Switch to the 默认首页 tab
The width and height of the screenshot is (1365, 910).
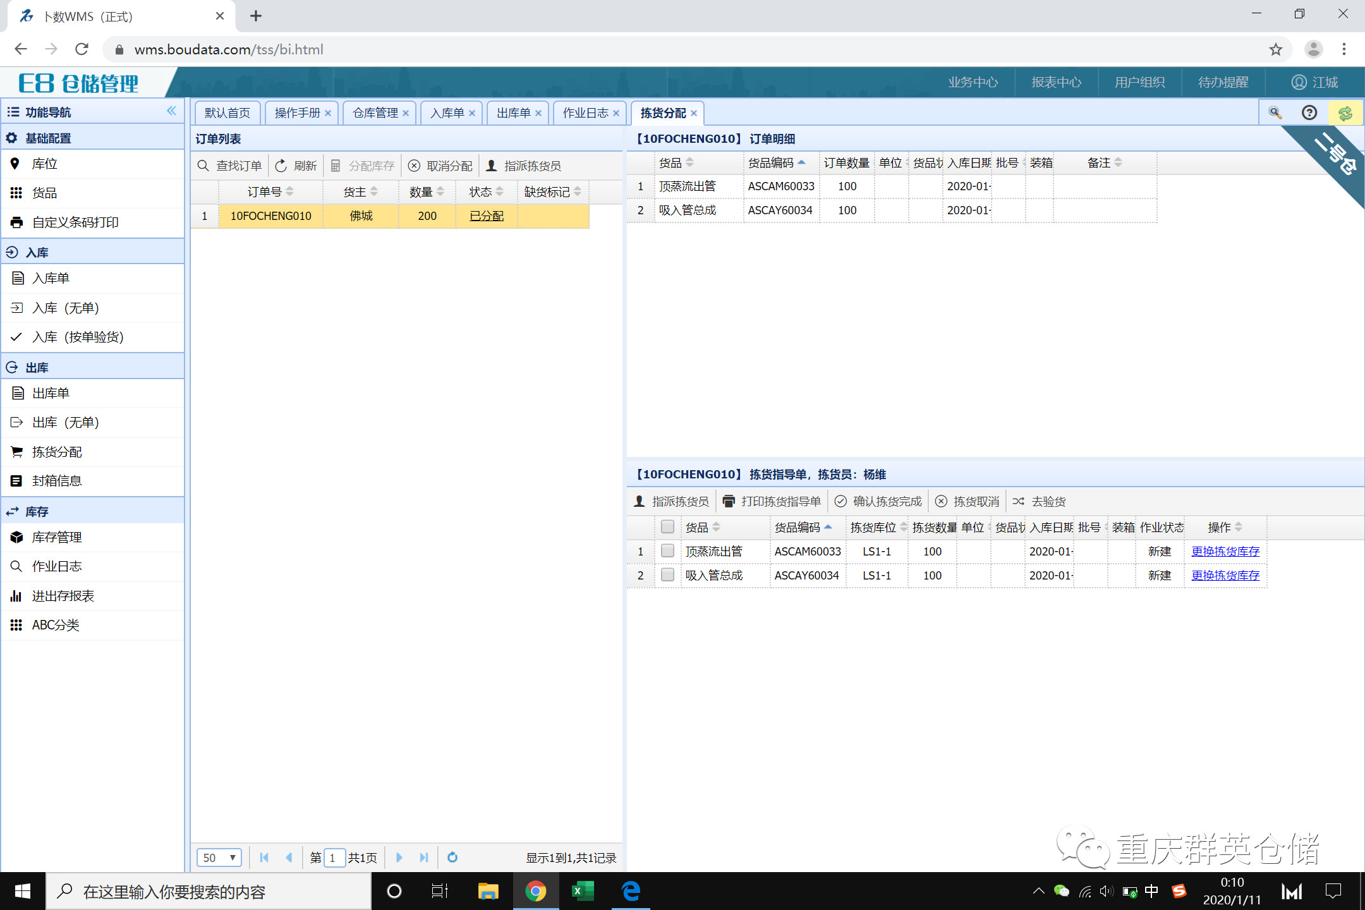coord(227,112)
